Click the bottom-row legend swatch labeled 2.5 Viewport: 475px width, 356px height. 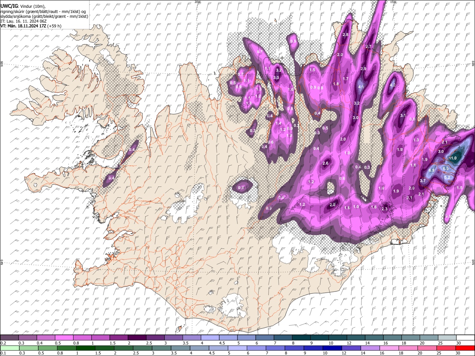click(x=142, y=348)
